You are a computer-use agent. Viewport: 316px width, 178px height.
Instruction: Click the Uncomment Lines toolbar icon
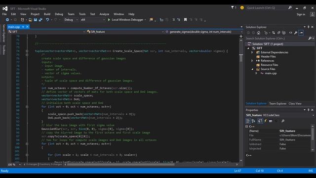tap(179, 20)
